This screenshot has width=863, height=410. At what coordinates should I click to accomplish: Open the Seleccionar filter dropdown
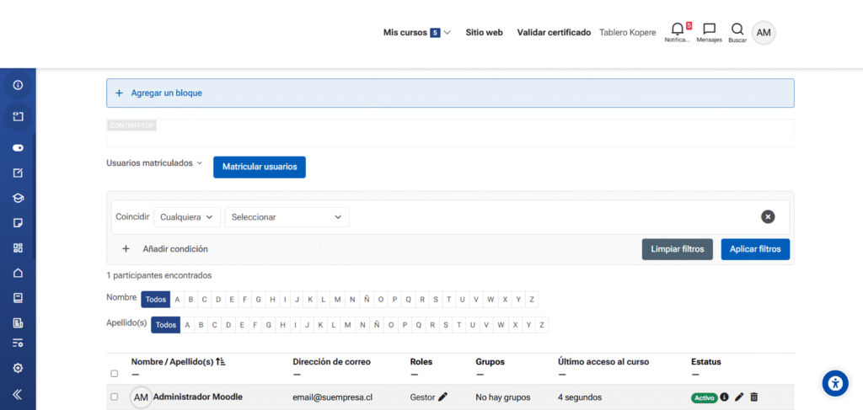287,217
